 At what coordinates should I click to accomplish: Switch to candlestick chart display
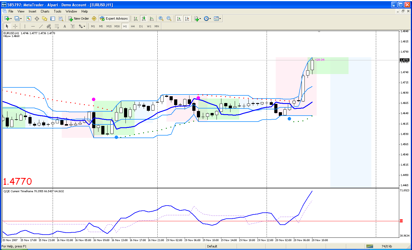144,19
